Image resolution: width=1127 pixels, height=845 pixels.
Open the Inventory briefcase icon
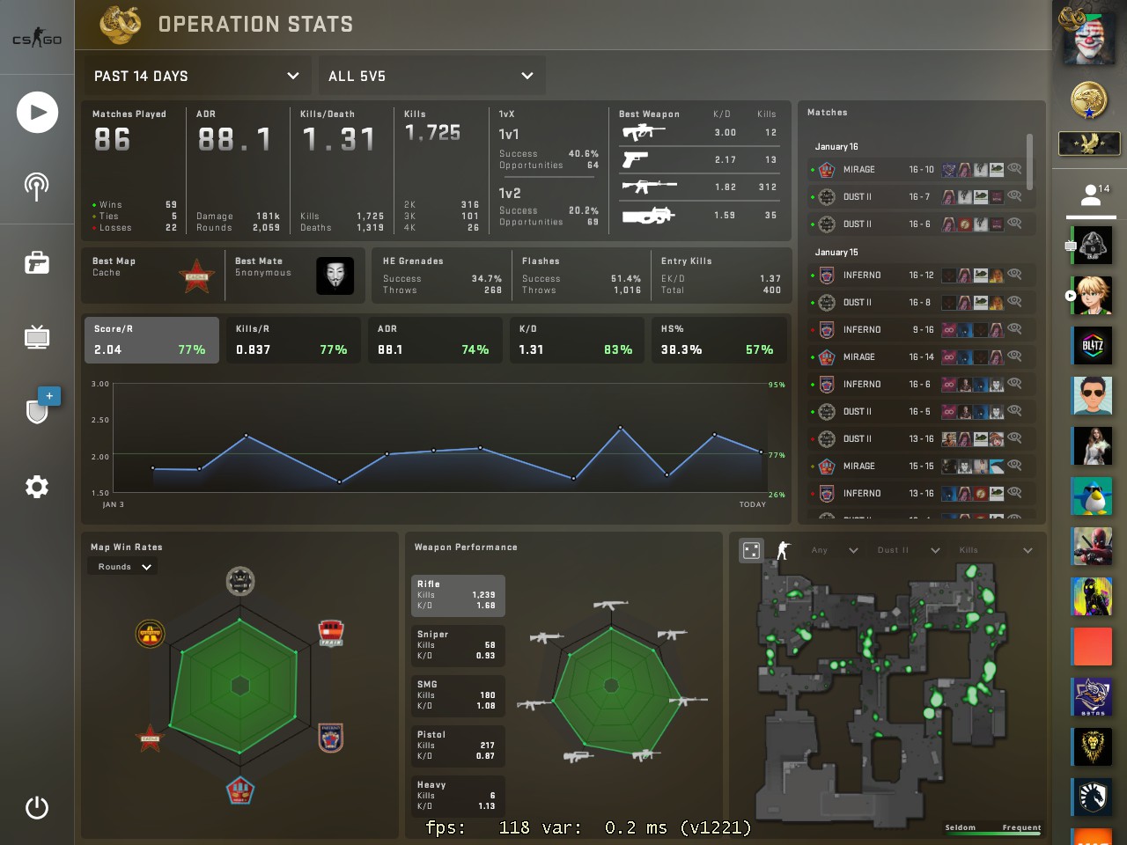pos(37,262)
